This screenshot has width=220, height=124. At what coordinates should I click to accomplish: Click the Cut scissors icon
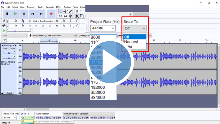[77, 16]
